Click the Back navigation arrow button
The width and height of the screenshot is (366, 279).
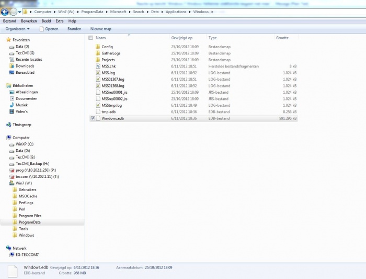(5, 12)
